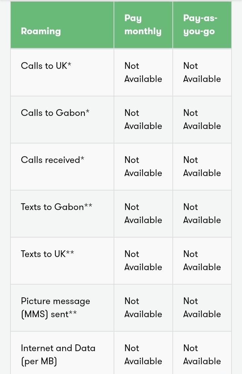
Task: Select Pay monthly cell for Calls received
Action: 143,166
